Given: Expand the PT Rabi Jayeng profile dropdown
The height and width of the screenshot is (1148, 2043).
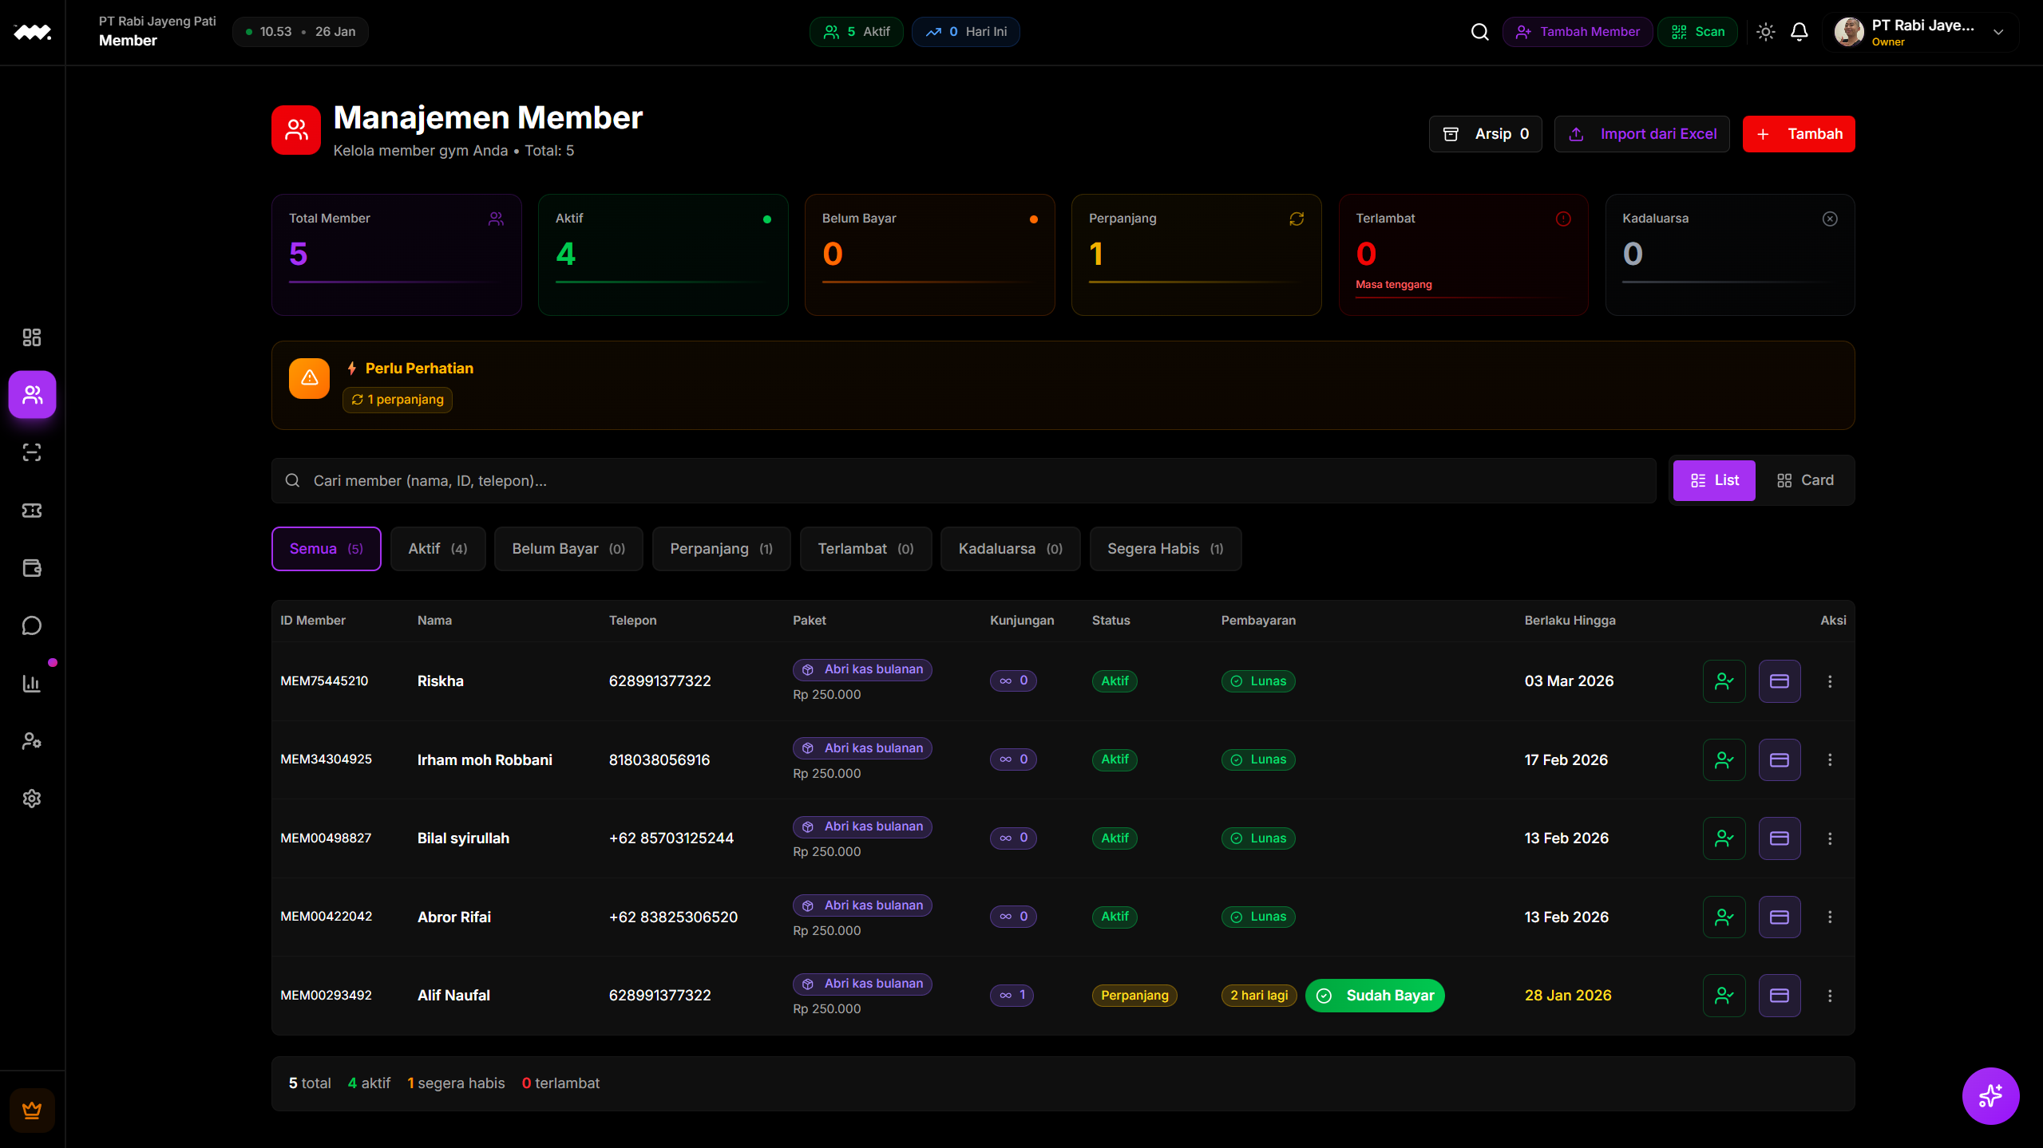Looking at the screenshot, I should [1997, 32].
